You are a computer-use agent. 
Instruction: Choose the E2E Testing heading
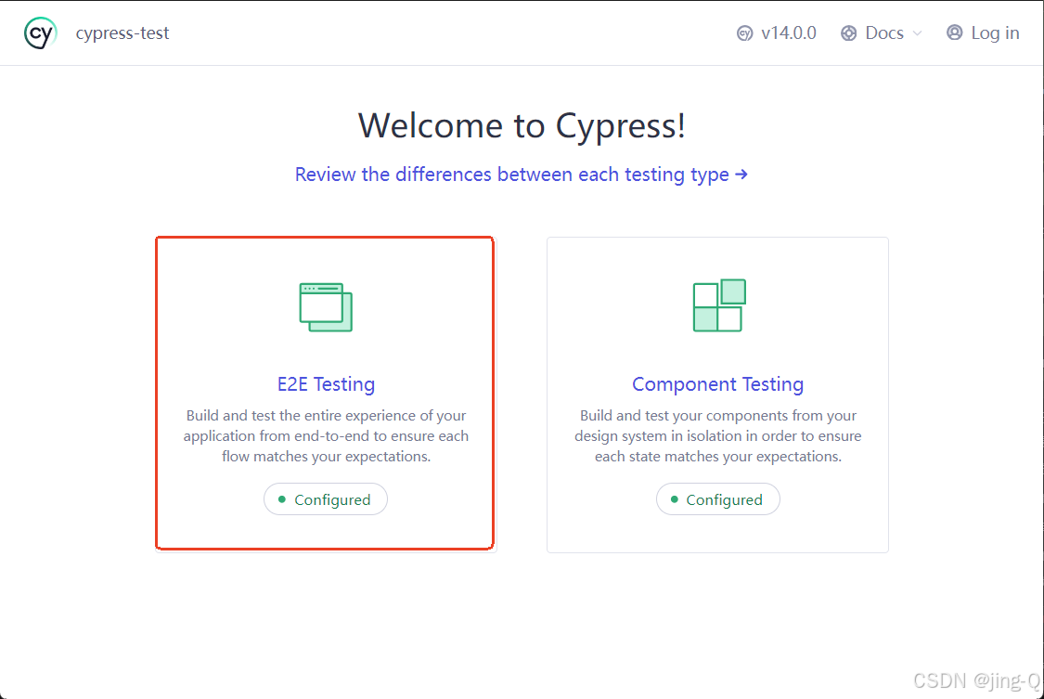(327, 384)
